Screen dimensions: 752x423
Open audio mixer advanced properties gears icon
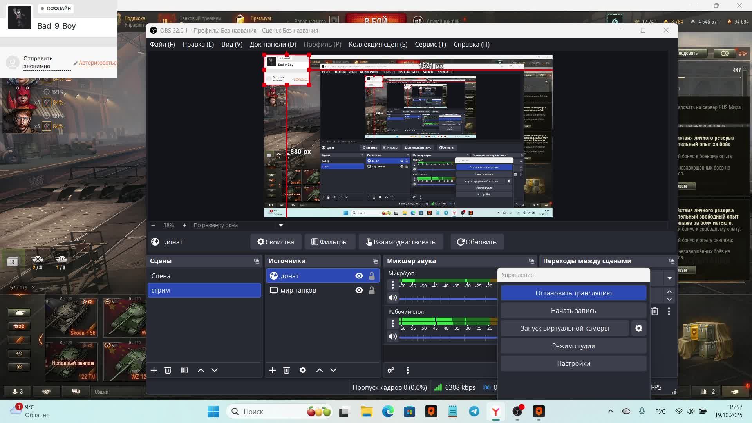point(391,370)
